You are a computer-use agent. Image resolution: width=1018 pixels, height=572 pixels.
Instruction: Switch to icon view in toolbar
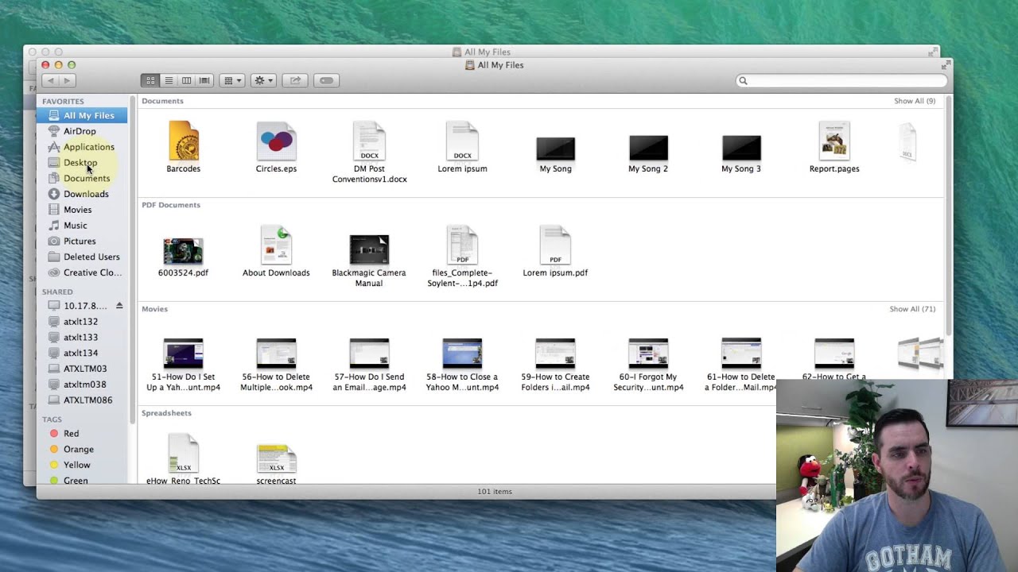tap(150, 80)
